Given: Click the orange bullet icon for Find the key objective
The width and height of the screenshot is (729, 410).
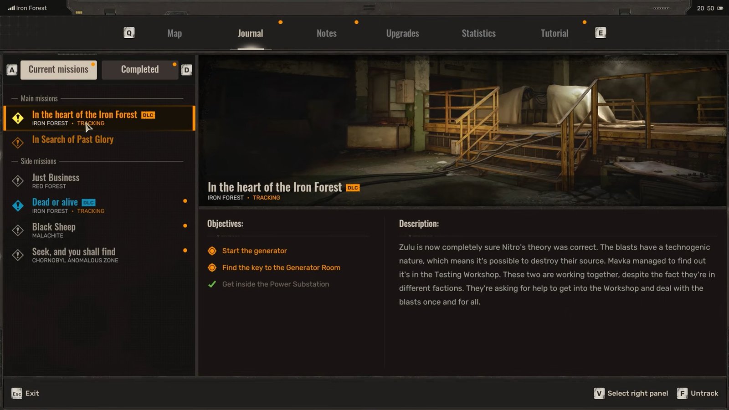Looking at the screenshot, I should pos(212,267).
